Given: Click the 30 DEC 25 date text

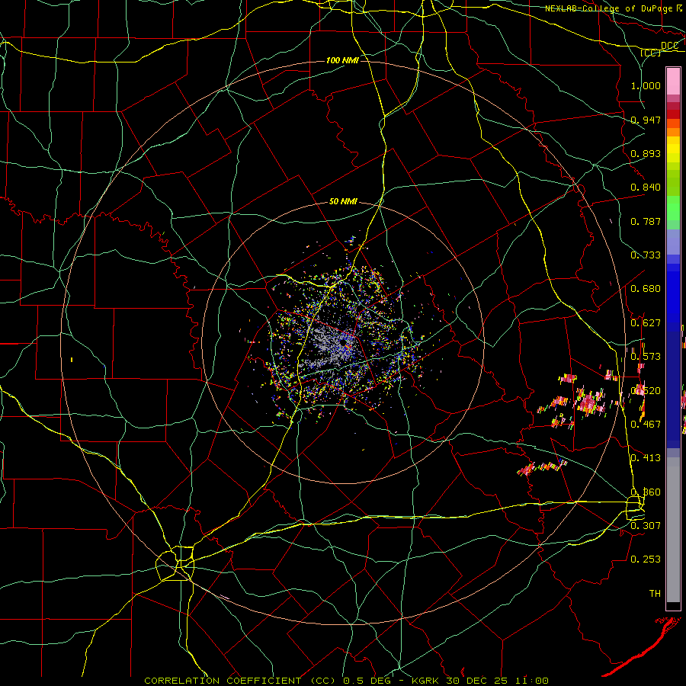Looking at the screenshot, I should coord(476,681).
